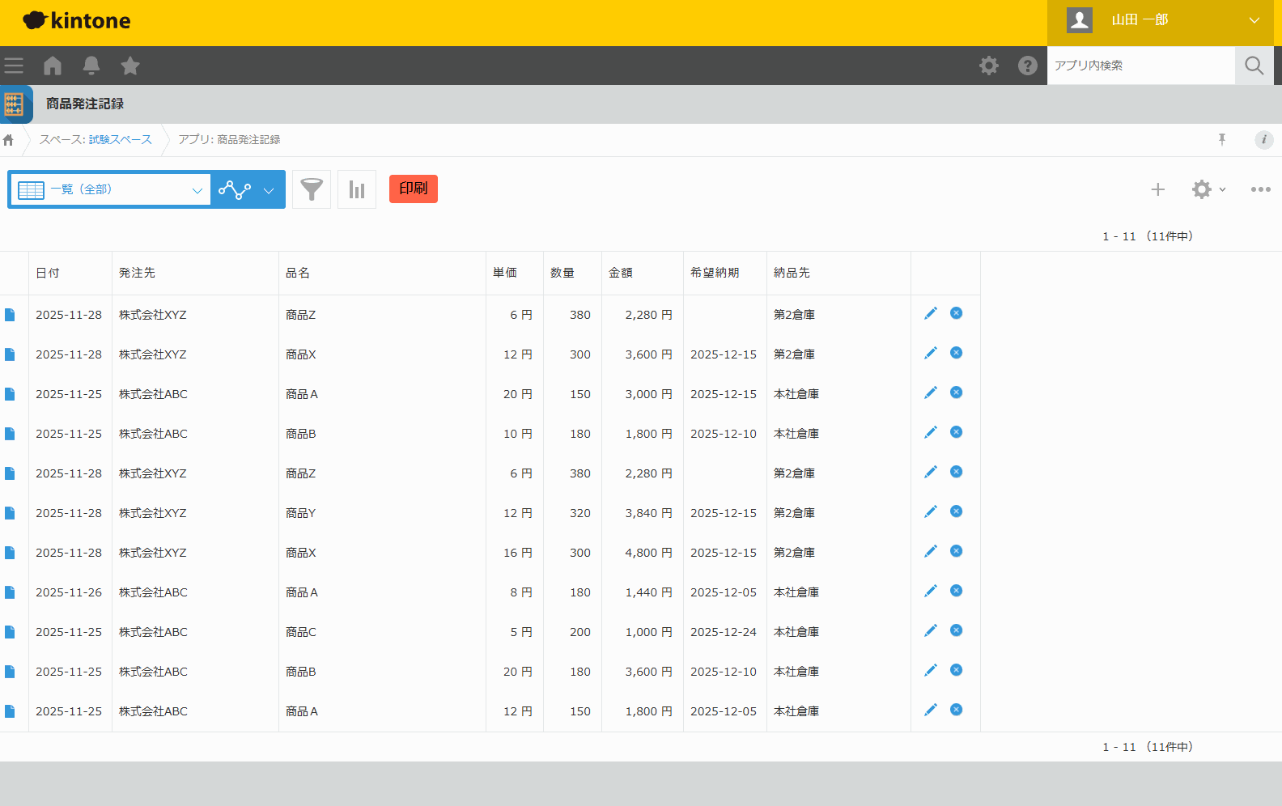Click the home icon in the toolbar
Viewport: 1282px width, 806px height.
(53, 66)
